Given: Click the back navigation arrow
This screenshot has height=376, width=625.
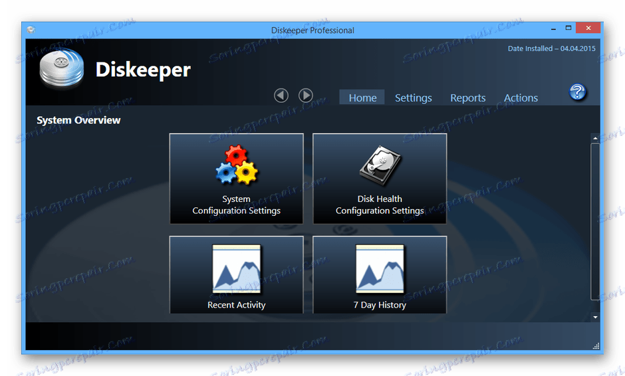Looking at the screenshot, I should click(x=281, y=95).
